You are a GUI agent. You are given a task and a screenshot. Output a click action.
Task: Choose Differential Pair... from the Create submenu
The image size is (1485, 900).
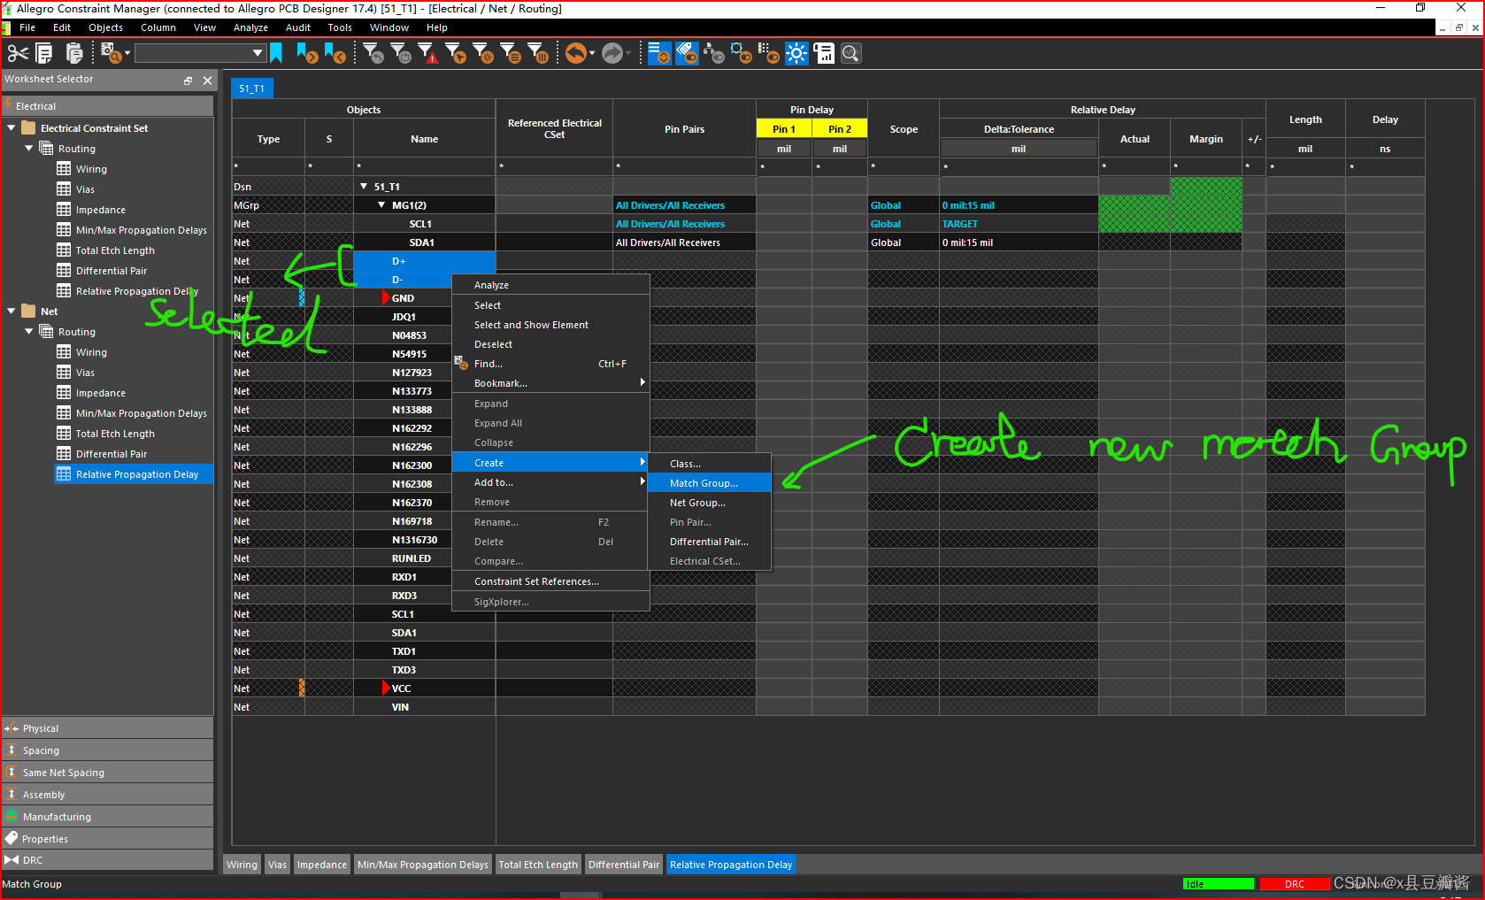(x=709, y=542)
